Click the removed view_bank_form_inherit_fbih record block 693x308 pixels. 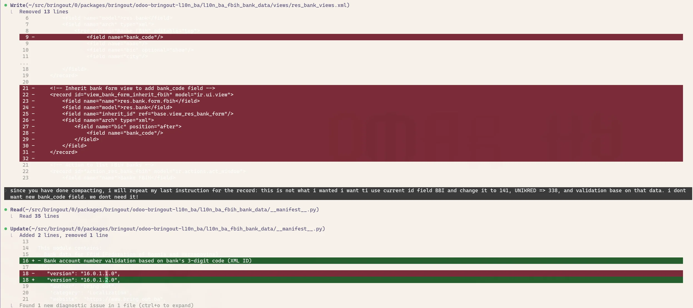point(142,94)
